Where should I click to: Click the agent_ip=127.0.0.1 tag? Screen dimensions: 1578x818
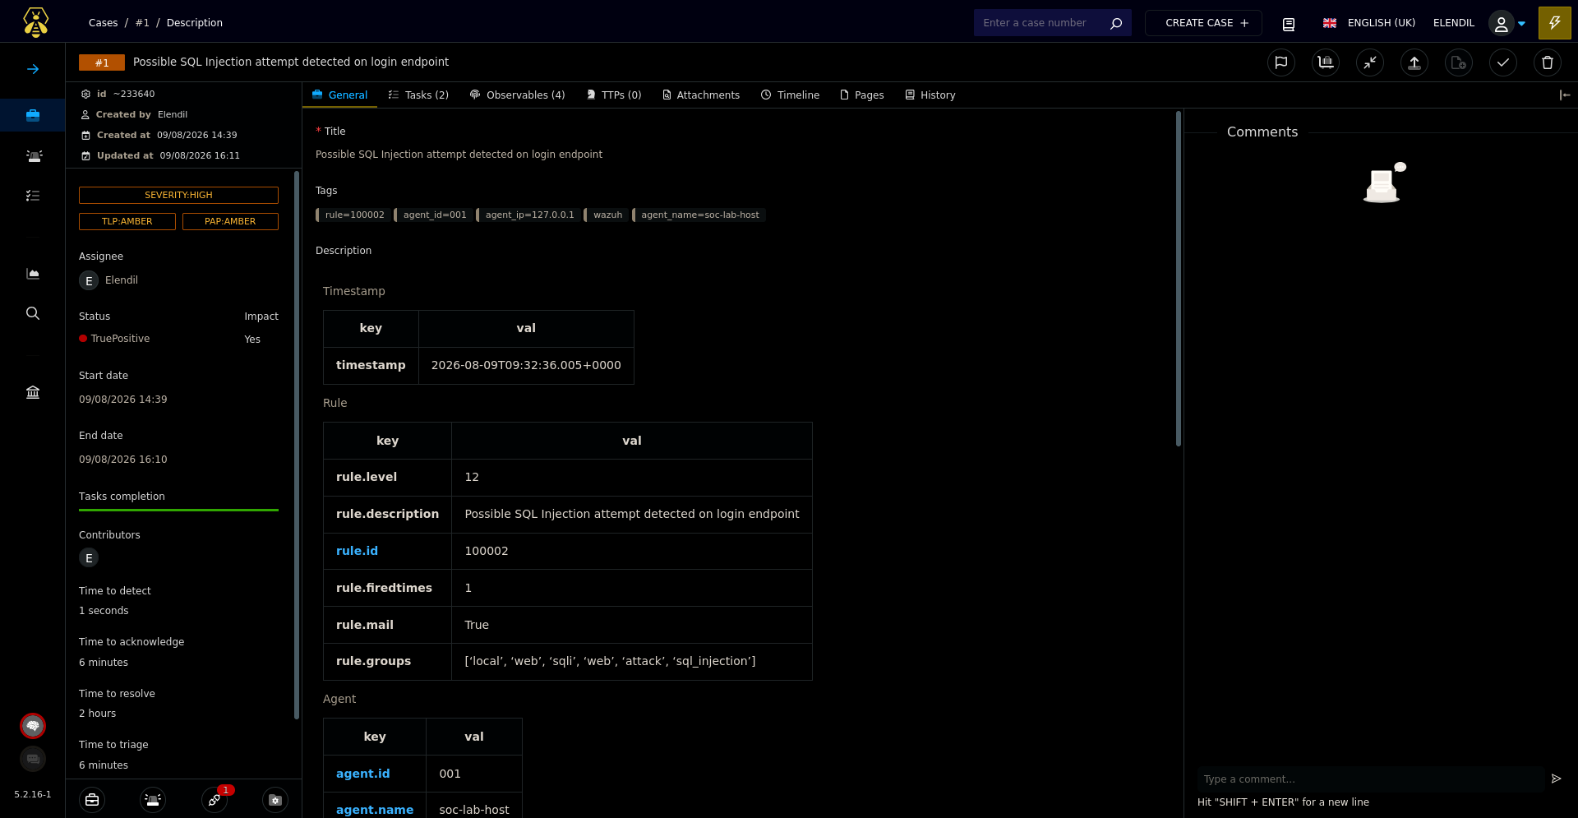pyautogui.click(x=528, y=215)
